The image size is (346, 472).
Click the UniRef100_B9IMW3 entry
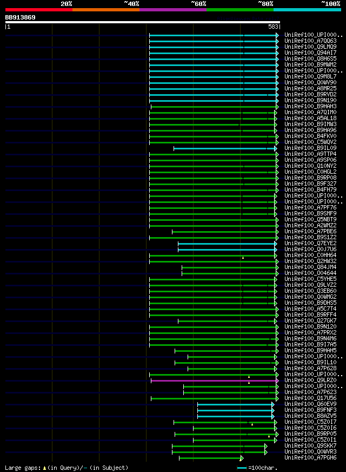[x=310, y=124]
